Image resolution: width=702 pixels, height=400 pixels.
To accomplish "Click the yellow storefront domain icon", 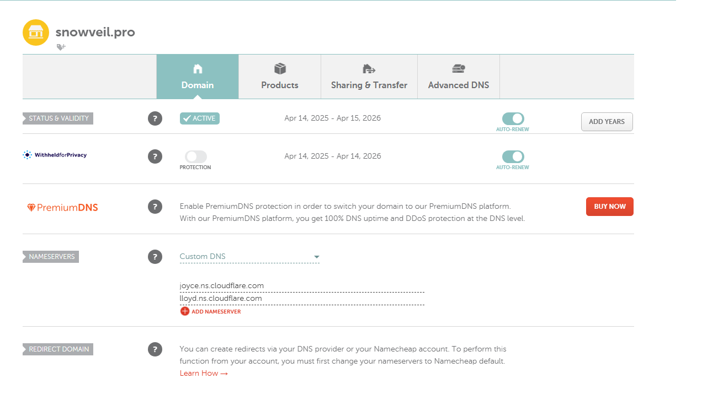I will click(x=36, y=33).
